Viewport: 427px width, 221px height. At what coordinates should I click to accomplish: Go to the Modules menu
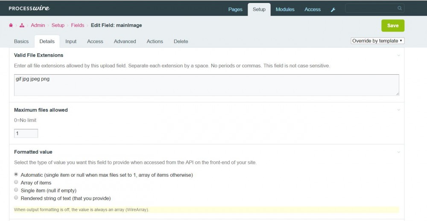[285, 9]
